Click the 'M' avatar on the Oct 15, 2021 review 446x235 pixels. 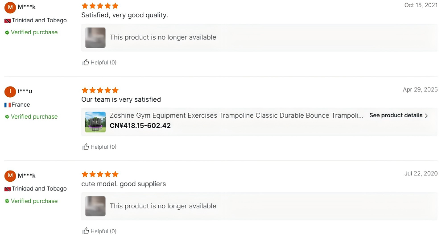point(10,7)
